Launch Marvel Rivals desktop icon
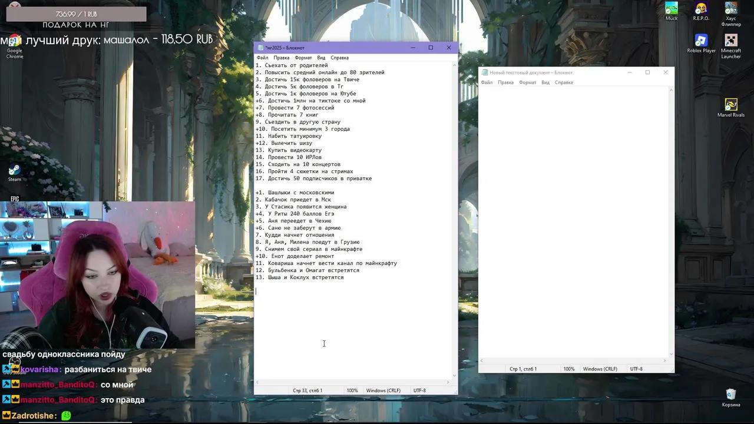Screen dimensions: 754x424 point(731,108)
